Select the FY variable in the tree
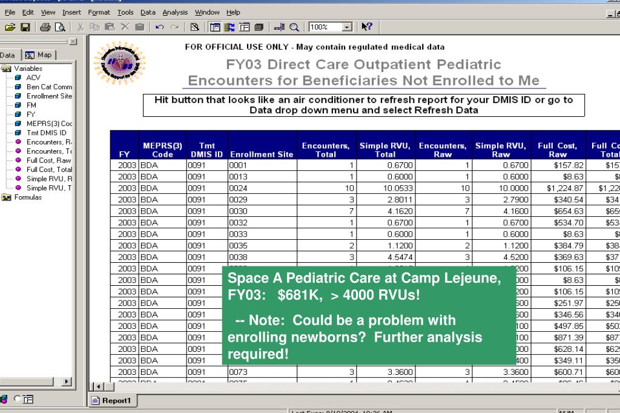Image resolution: width=620 pixels, height=413 pixels. [x=31, y=114]
